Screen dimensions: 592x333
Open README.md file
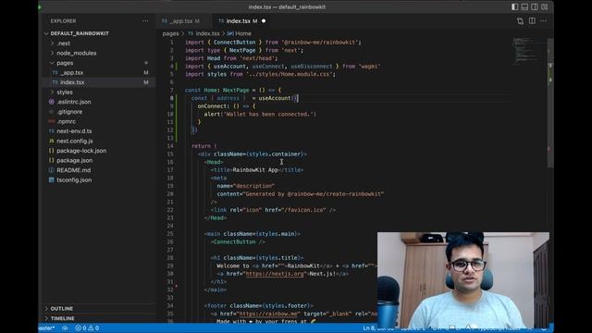(74, 170)
